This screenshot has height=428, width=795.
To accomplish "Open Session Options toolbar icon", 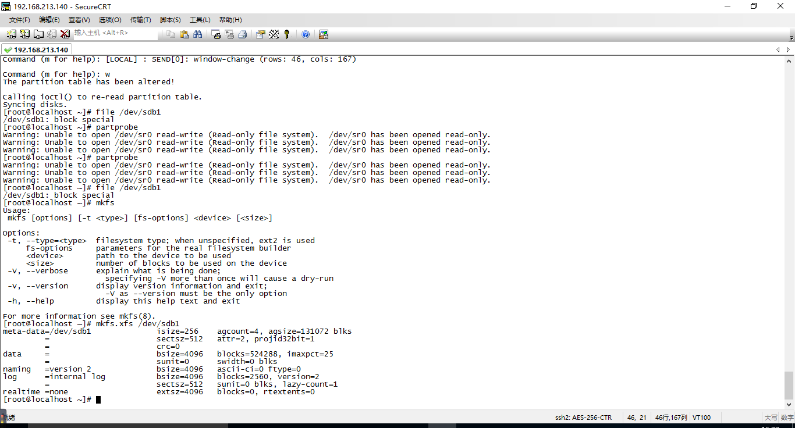I will point(260,34).
